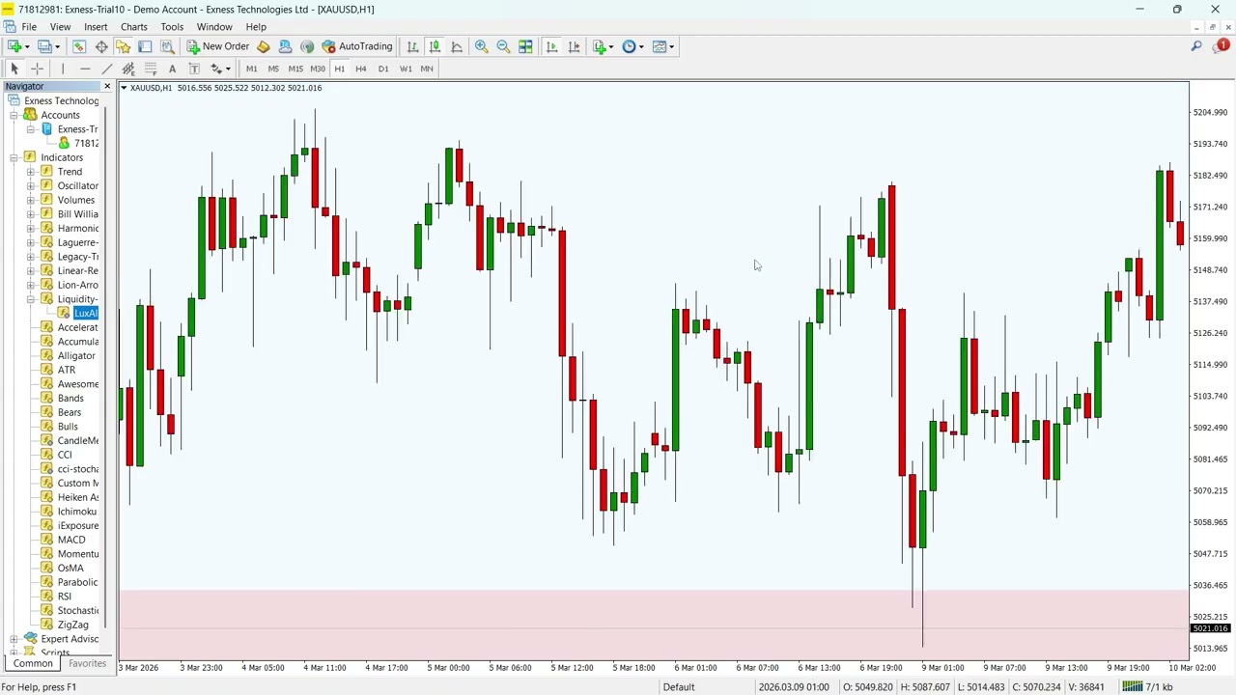Select the Text Label tool
Screen dimensions: 1236x695
tap(194, 69)
